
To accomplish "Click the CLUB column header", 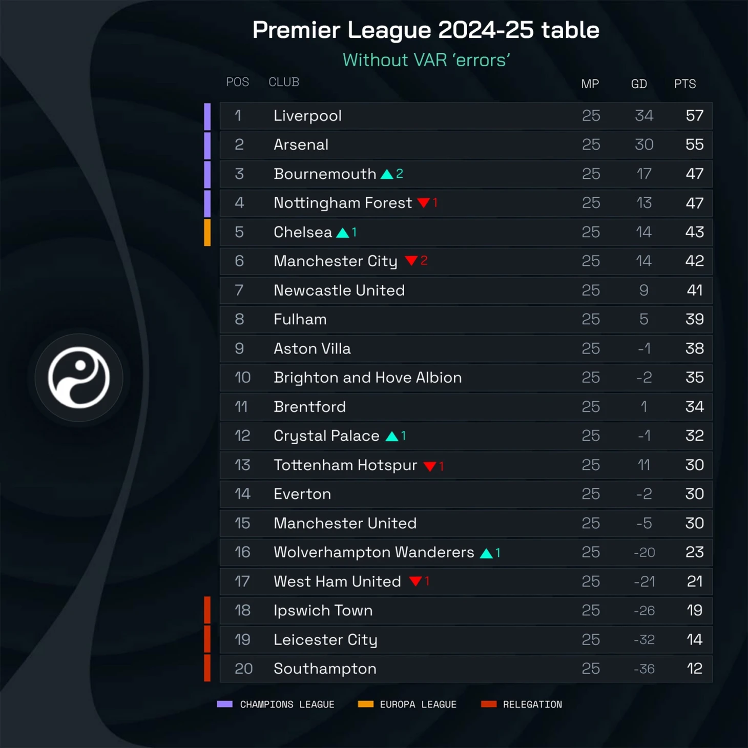I will [284, 82].
